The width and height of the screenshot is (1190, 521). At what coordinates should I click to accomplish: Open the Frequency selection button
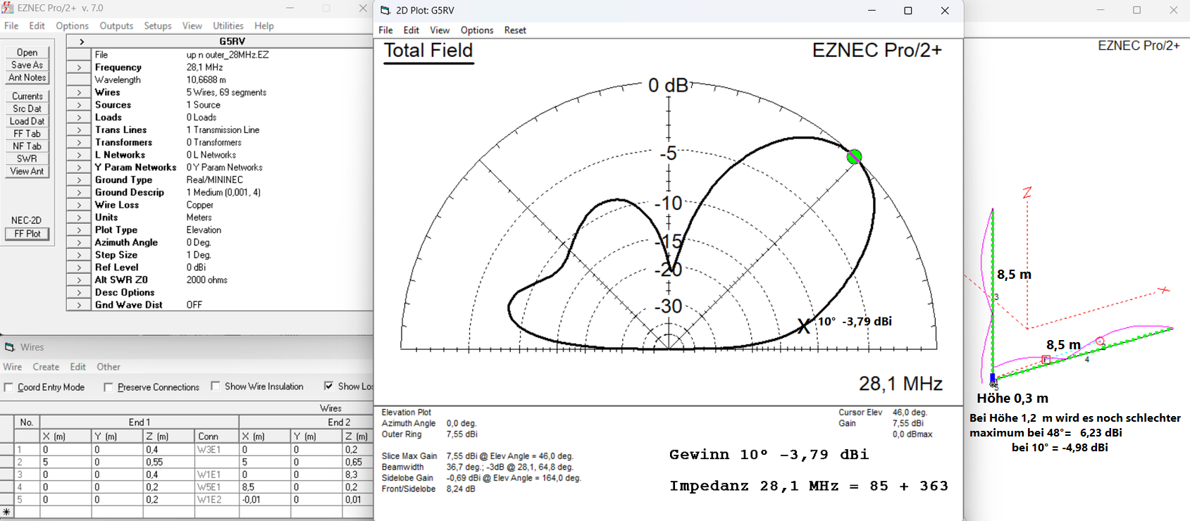79,68
